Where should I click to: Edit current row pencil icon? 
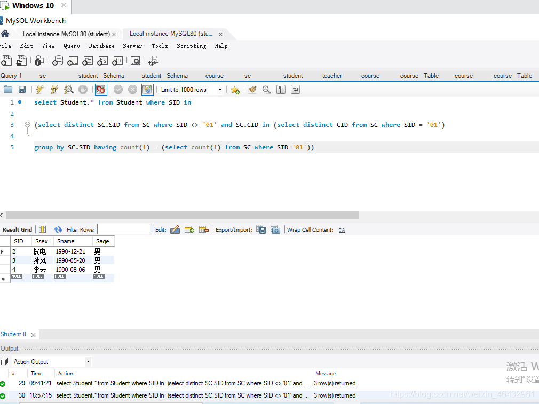click(x=175, y=229)
